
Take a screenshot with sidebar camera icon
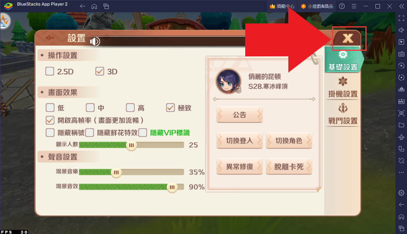click(401, 113)
